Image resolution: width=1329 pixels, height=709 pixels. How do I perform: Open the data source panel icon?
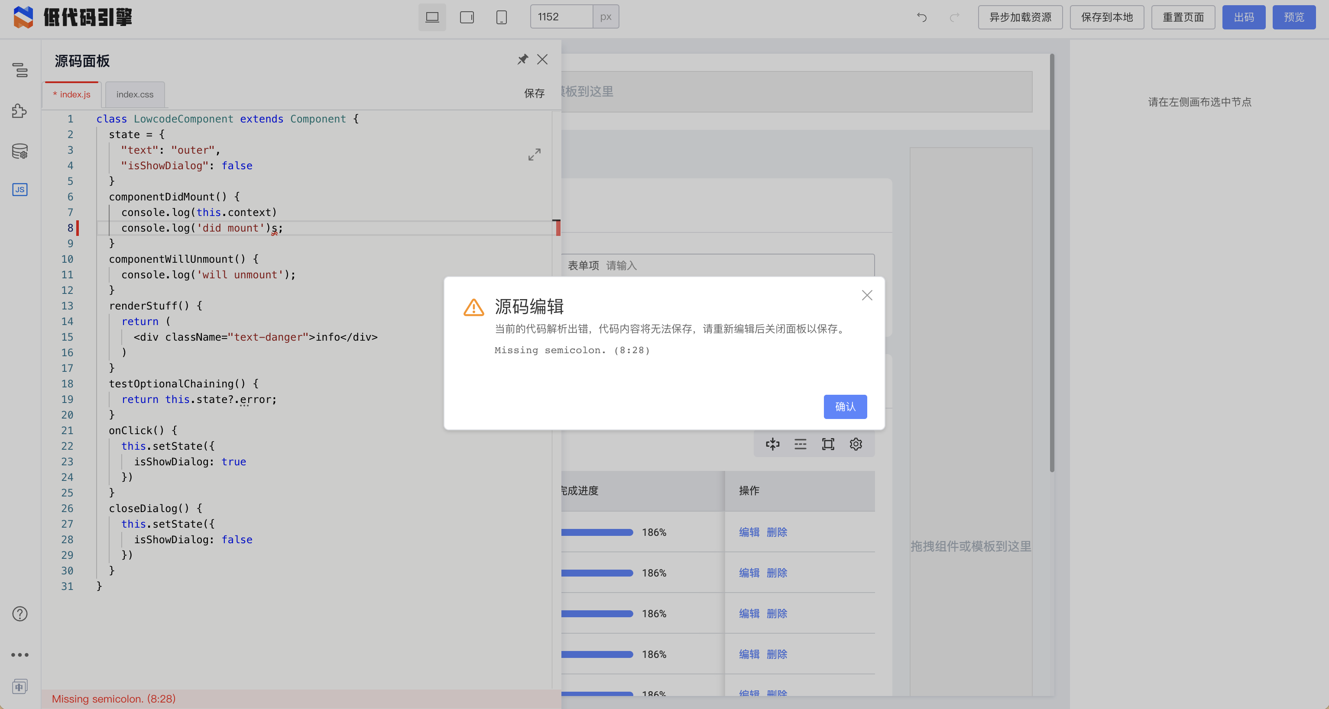[x=19, y=151]
